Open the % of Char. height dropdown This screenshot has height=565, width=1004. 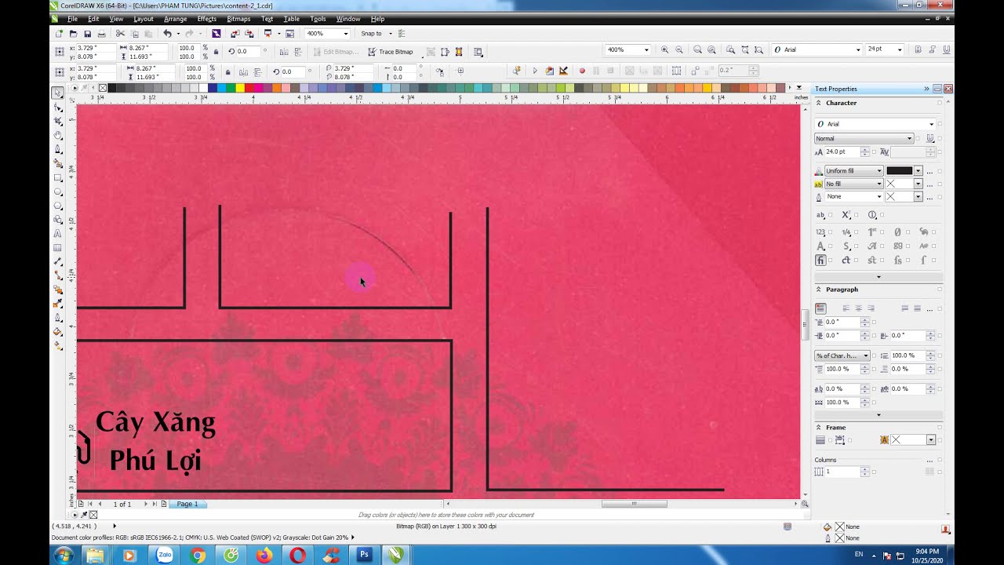(842, 355)
